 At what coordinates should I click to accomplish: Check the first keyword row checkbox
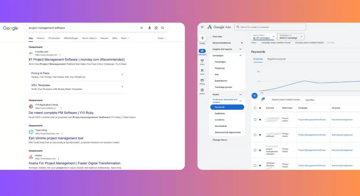tap(255, 120)
